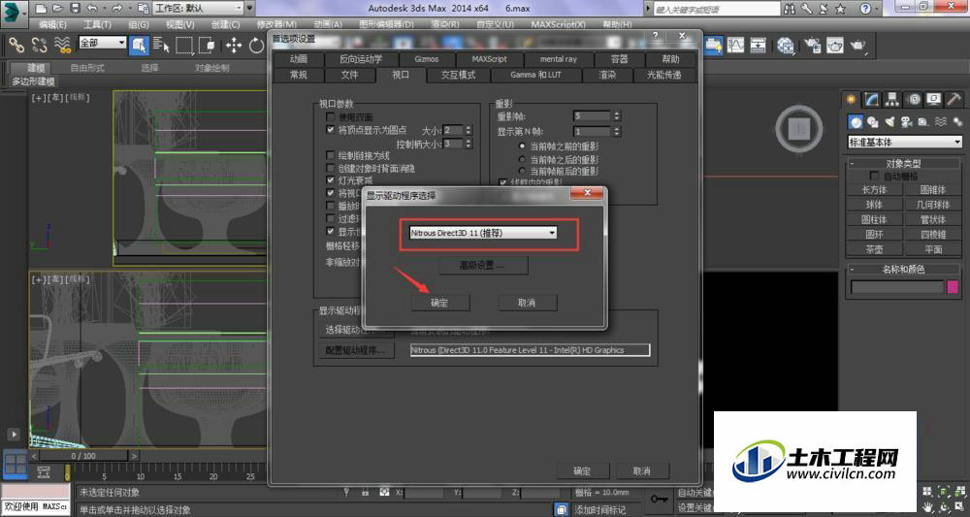Select 当前帧之前的重影 radio button
This screenshot has width=970, height=517.
[522, 146]
